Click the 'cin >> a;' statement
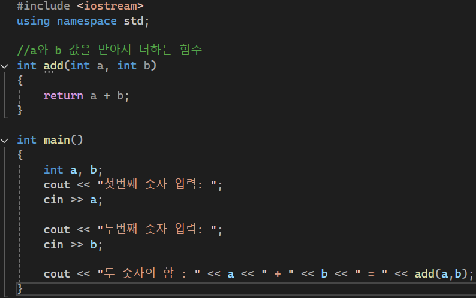This screenshot has height=298, width=476. pyautogui.click(x=73, y=200)
